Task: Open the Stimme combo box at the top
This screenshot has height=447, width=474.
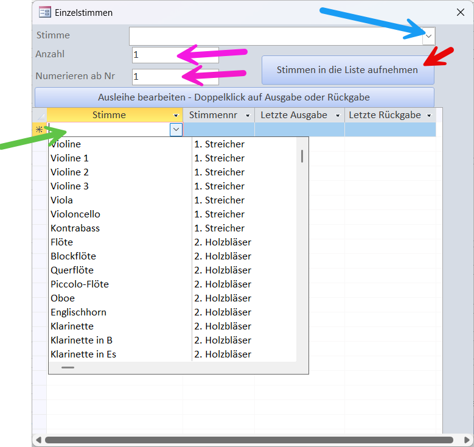Action: click(x=429, y=37)
